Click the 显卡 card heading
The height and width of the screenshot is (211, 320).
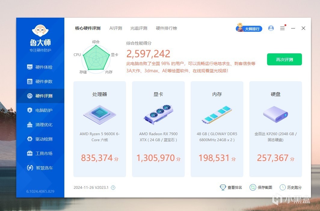[158, 94]
